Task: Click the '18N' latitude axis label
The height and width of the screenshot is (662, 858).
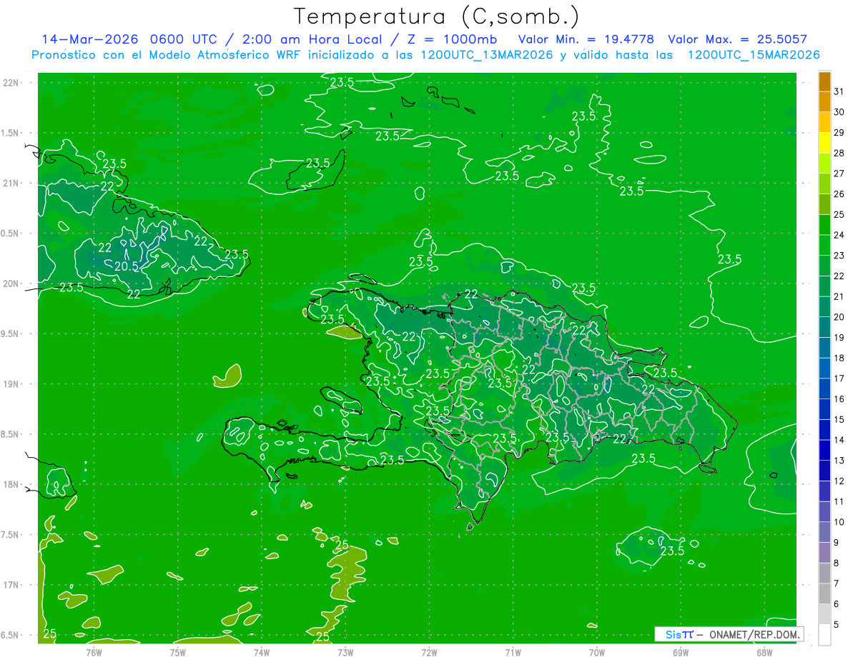Action: [11, 484]
